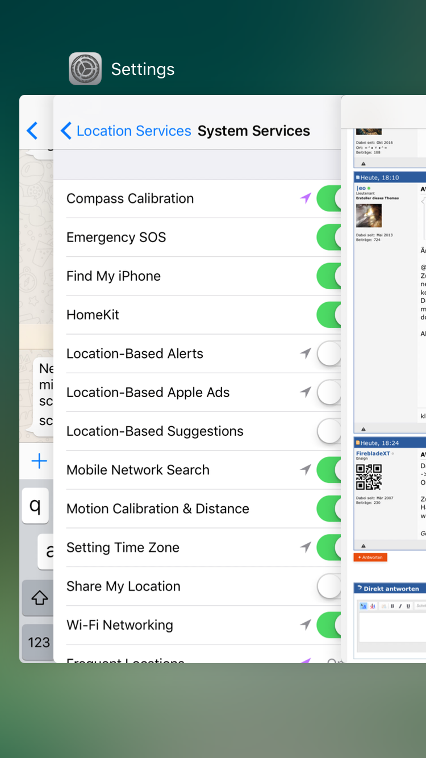Open FirebladeXT's profile link in Safari card

[373, 453]
